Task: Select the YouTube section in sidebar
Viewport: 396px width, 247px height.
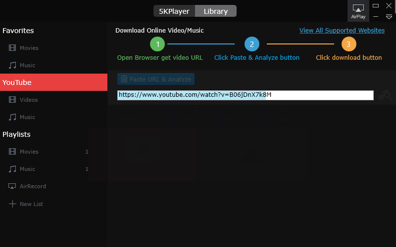Action: click(53, 82)
